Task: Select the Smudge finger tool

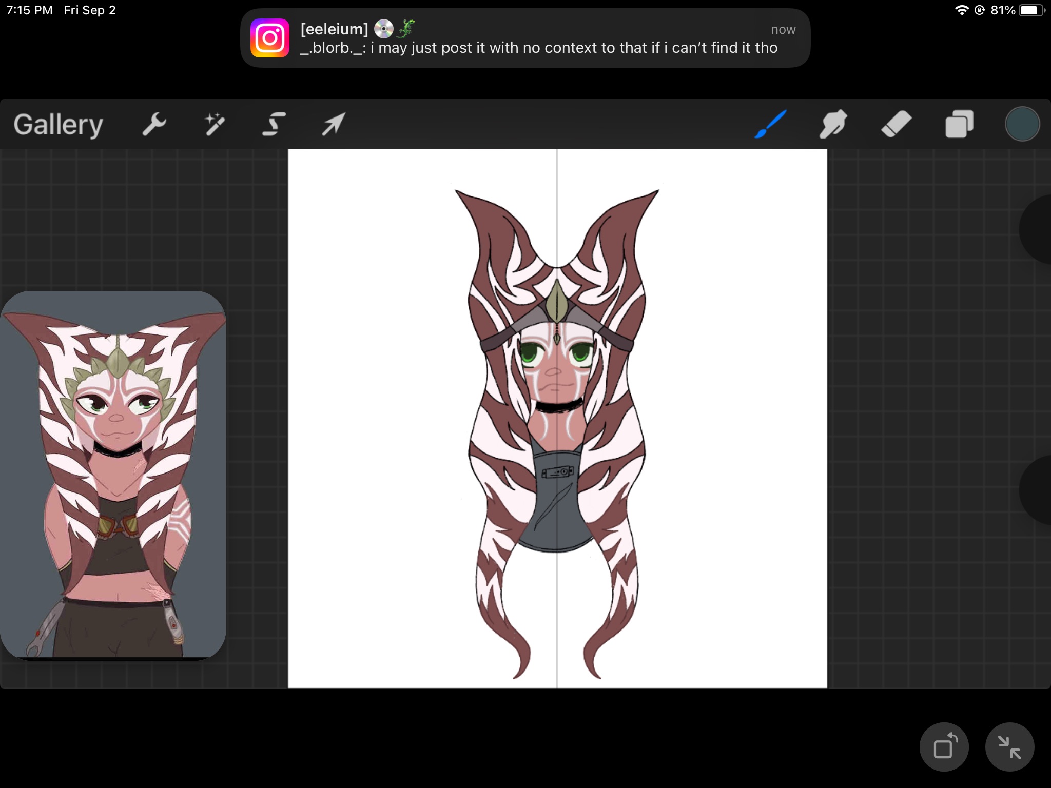Action: coord(833,124)
